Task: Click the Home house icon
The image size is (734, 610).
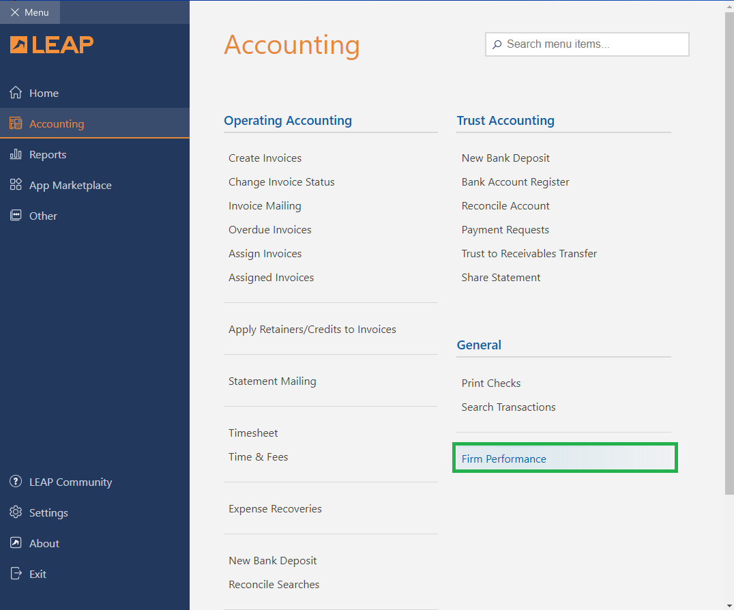Action: 16,93
